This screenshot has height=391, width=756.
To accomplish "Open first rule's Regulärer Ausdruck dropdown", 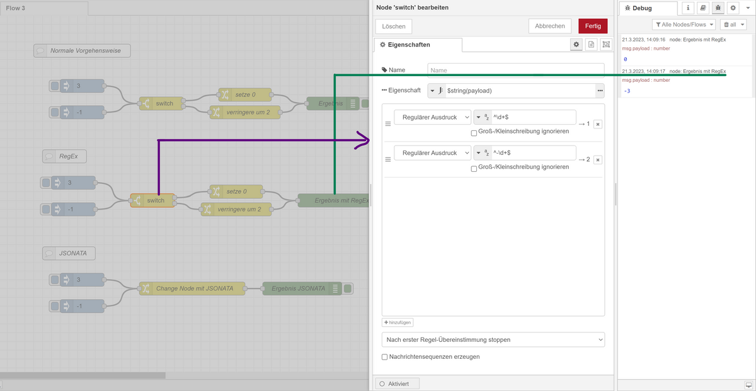I will click(x=432, y=117).
